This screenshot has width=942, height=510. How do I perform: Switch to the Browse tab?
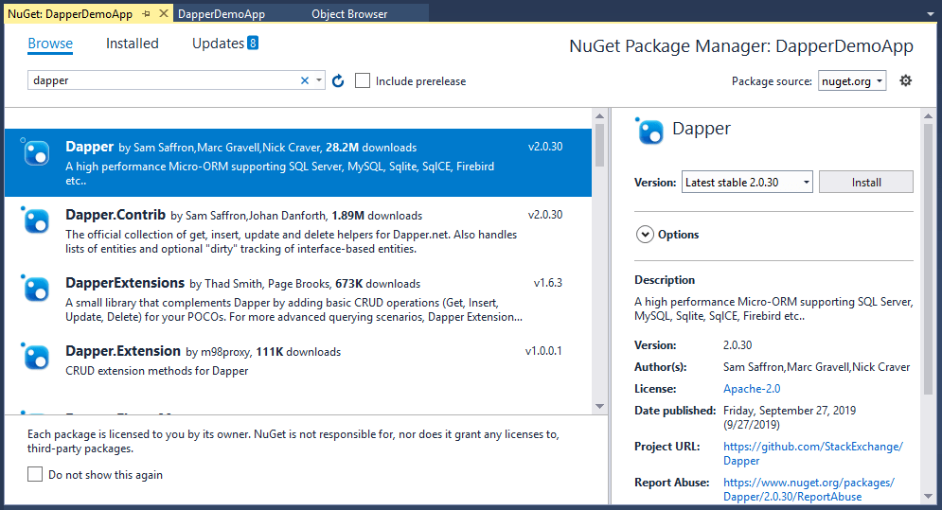(50, 44)
